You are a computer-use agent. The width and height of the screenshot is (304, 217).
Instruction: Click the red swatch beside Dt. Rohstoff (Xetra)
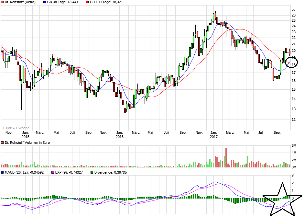(x=2, y=2)
